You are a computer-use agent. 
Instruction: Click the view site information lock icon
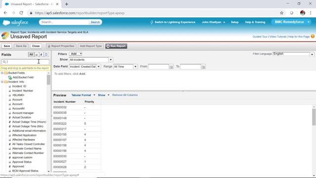[x=31, y=13]
